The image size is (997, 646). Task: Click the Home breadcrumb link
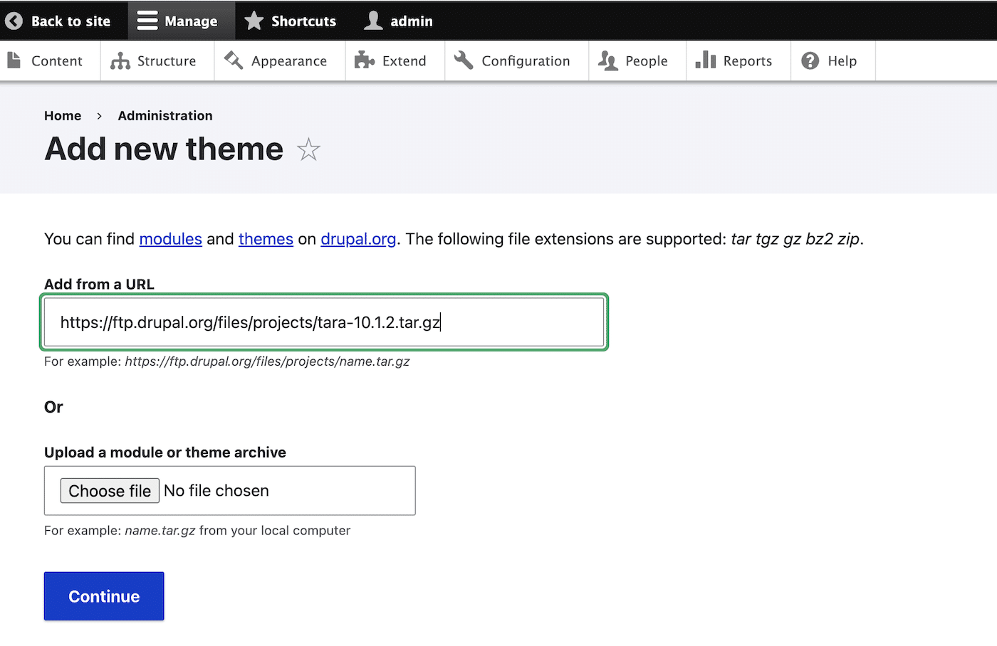[63, 115]
